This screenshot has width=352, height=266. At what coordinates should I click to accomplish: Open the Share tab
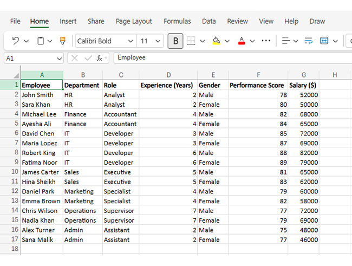[96, 21]
